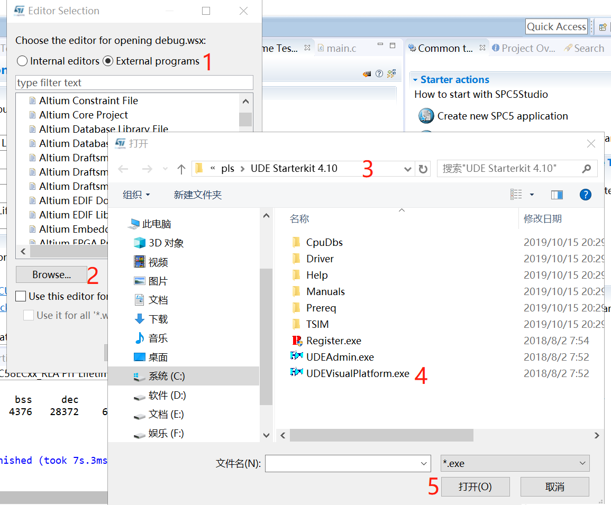Switch to Project Ov... tab

pyautogui.click(x=523, y=48)
